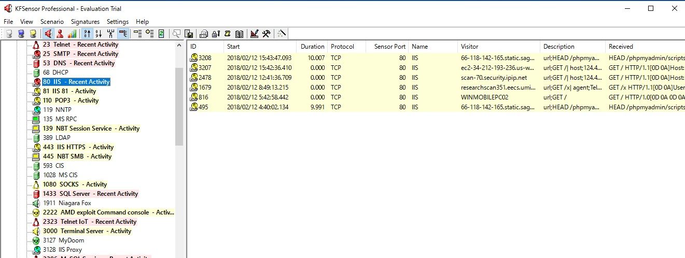The height and width of the screenshot is (258, 685).
Task: Click the white server toolbar icon
Action: tap(9, 34)
